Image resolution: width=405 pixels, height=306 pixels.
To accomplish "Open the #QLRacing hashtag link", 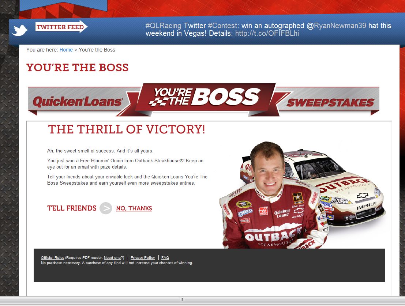I will tap(164, 26).
